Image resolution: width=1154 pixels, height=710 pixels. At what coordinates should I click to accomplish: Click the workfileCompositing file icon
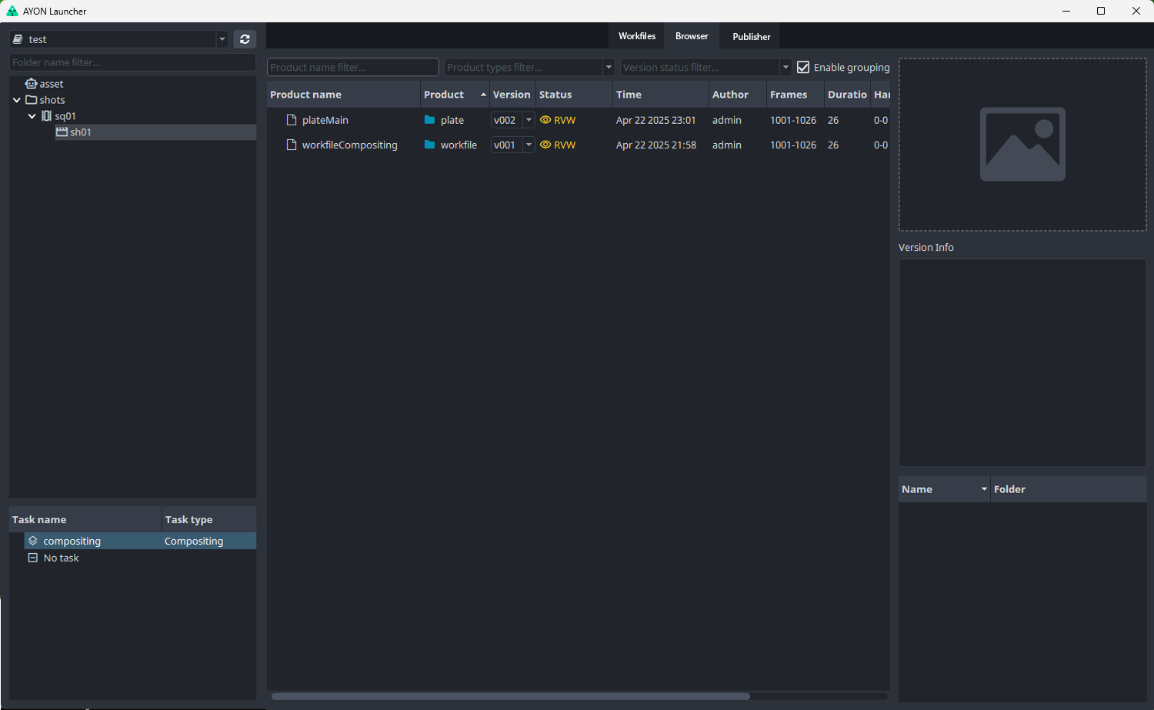coord(292,145)
